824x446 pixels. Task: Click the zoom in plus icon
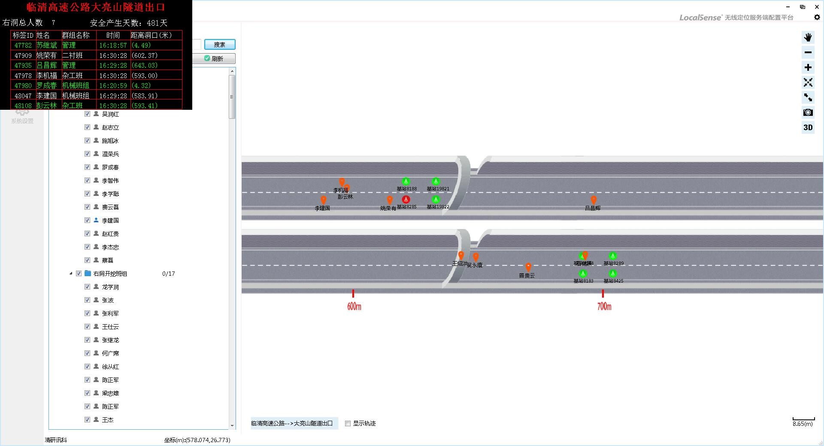[x=808, y=67]
